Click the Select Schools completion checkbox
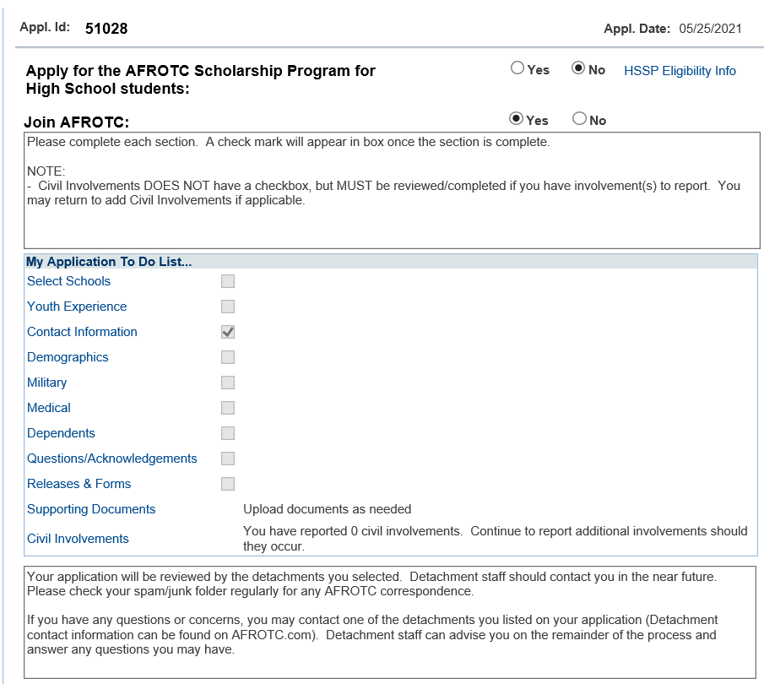 click(228, 281)
